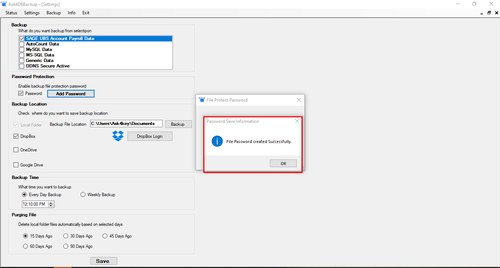Viewport: 500px width, 268px height.
Task: Click OK in Password Save Information dialog
Action: pos(283,164)
